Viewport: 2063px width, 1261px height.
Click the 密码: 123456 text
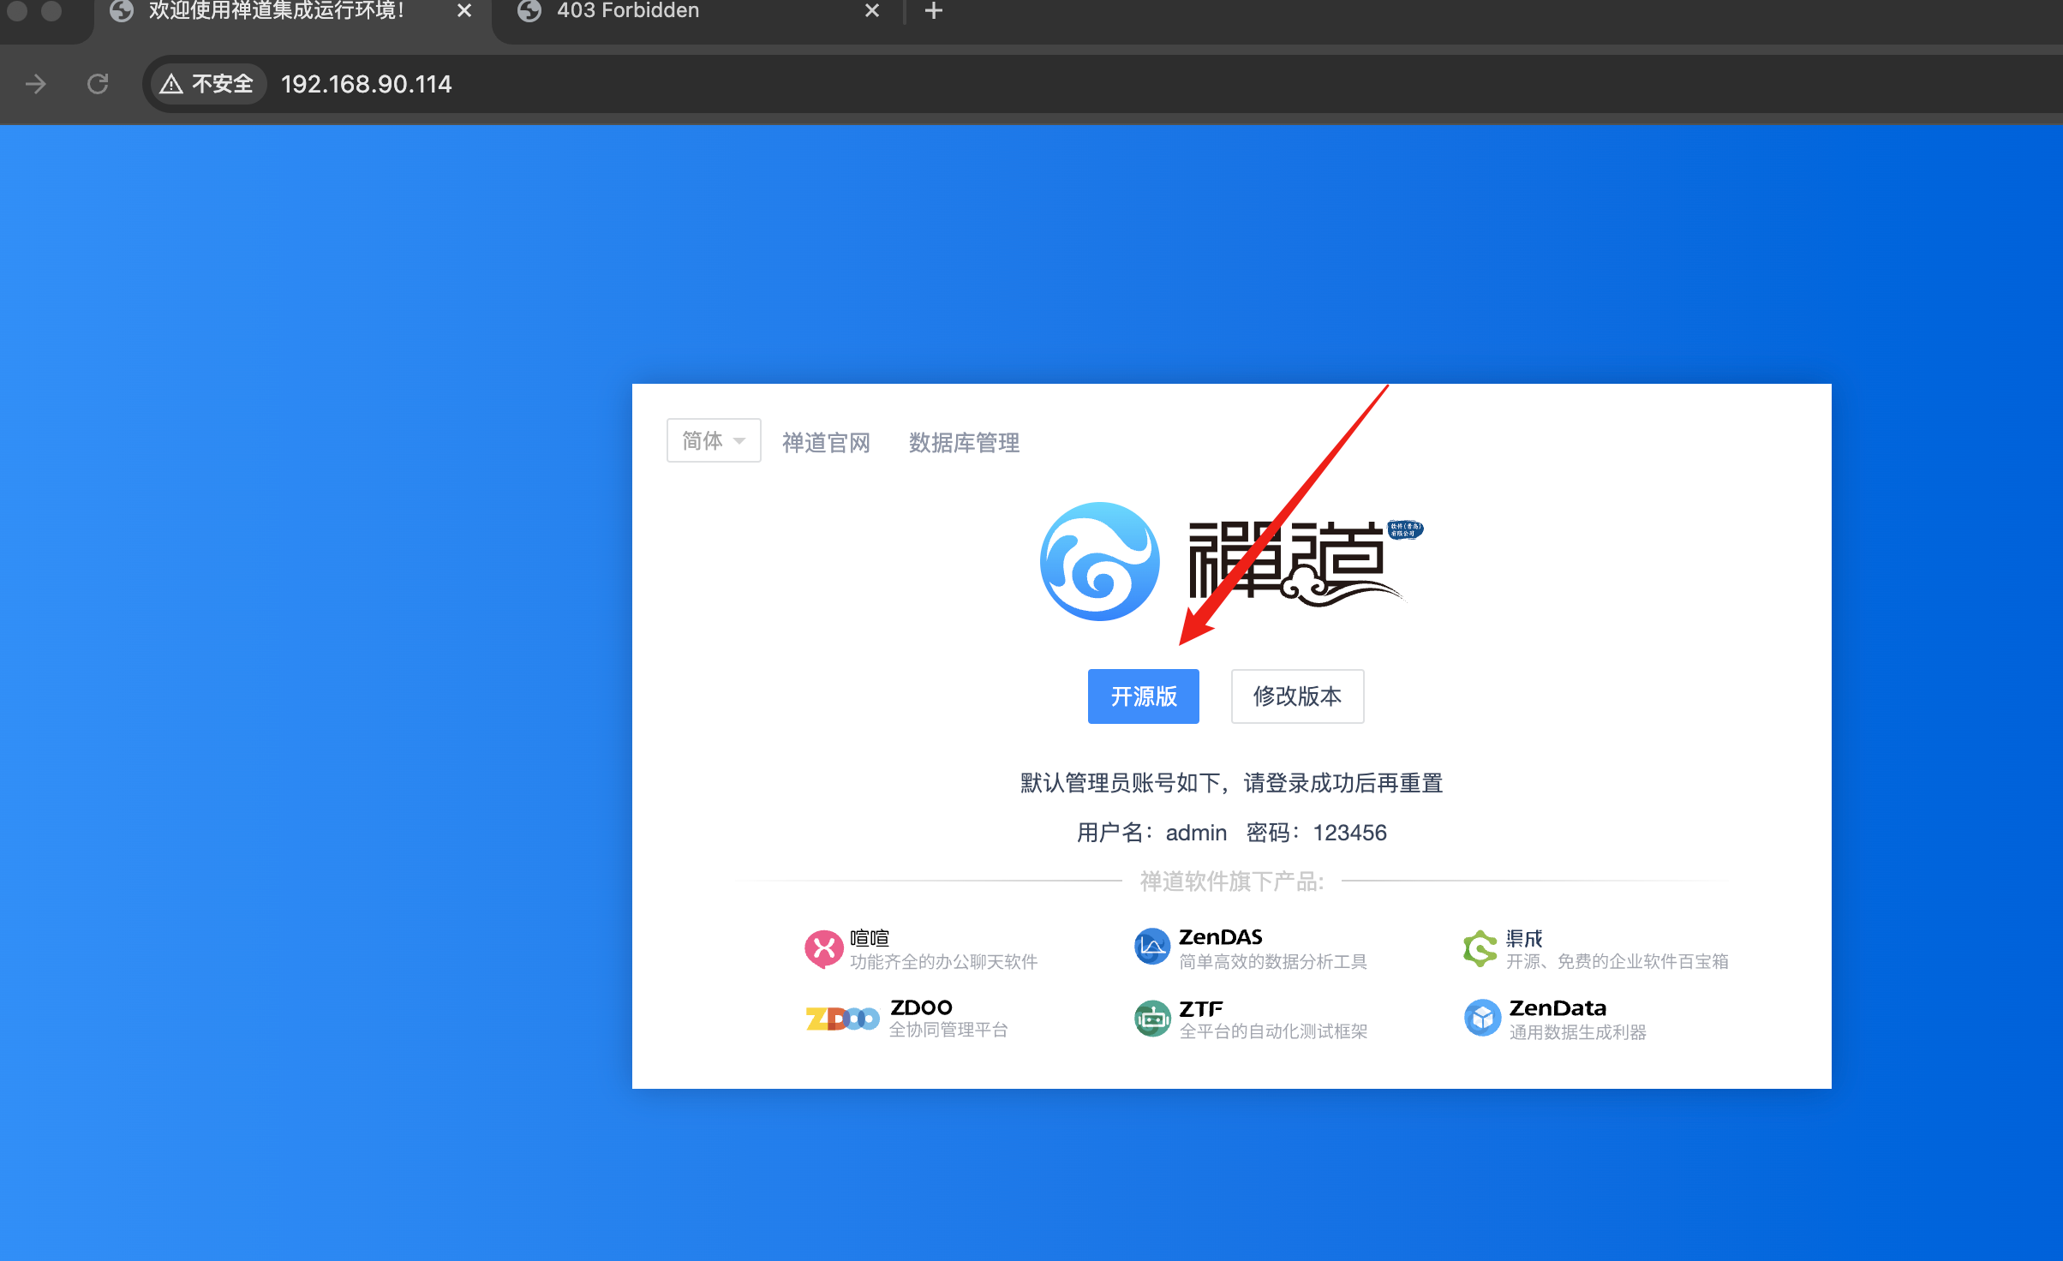pyautogui.click(x=1316, y=833)
